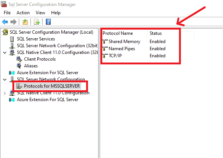Screen dimensions: 223x158
Task: Click the Protocols for MSSQLSERVER node icon
Action: (x=19, y=86)
